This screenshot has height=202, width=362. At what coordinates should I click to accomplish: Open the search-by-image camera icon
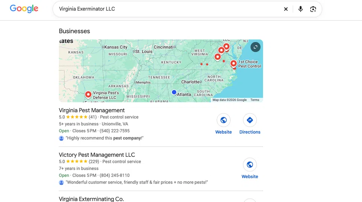pos(313,9)
